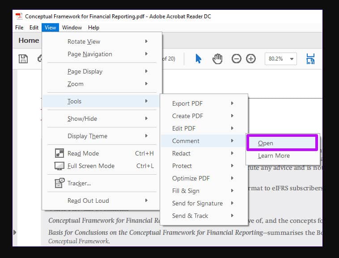Expand Send for Signature submenu
339x258 pixels.
click(x=203, y=203)
